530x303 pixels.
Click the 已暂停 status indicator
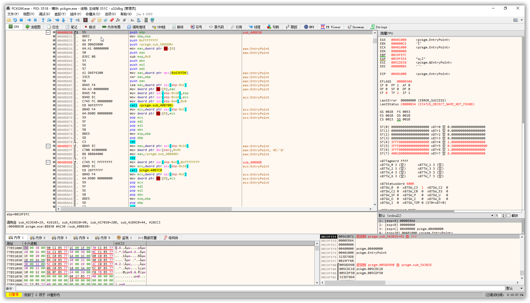coord(14,295)
